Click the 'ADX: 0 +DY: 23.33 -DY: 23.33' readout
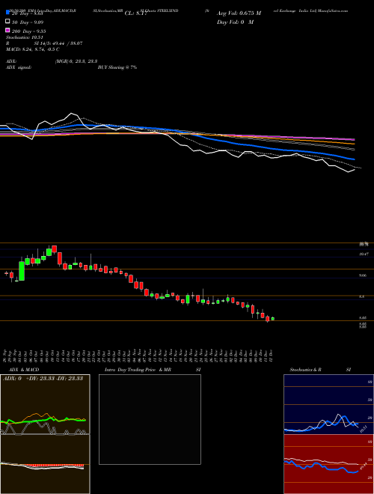374x494 pixels. point(43,378)
